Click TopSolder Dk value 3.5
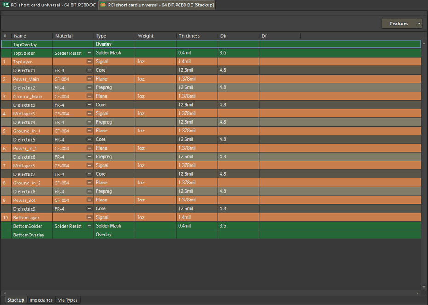The height and width of the screenshot is (305, 428). [x=222, y=52]
